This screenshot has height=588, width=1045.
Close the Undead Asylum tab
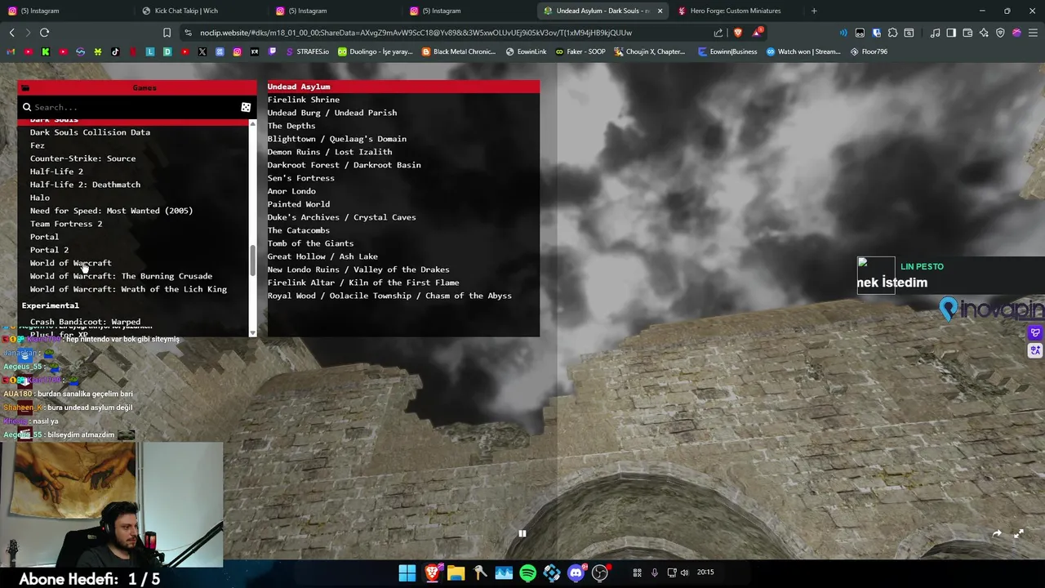pos(660,11)
